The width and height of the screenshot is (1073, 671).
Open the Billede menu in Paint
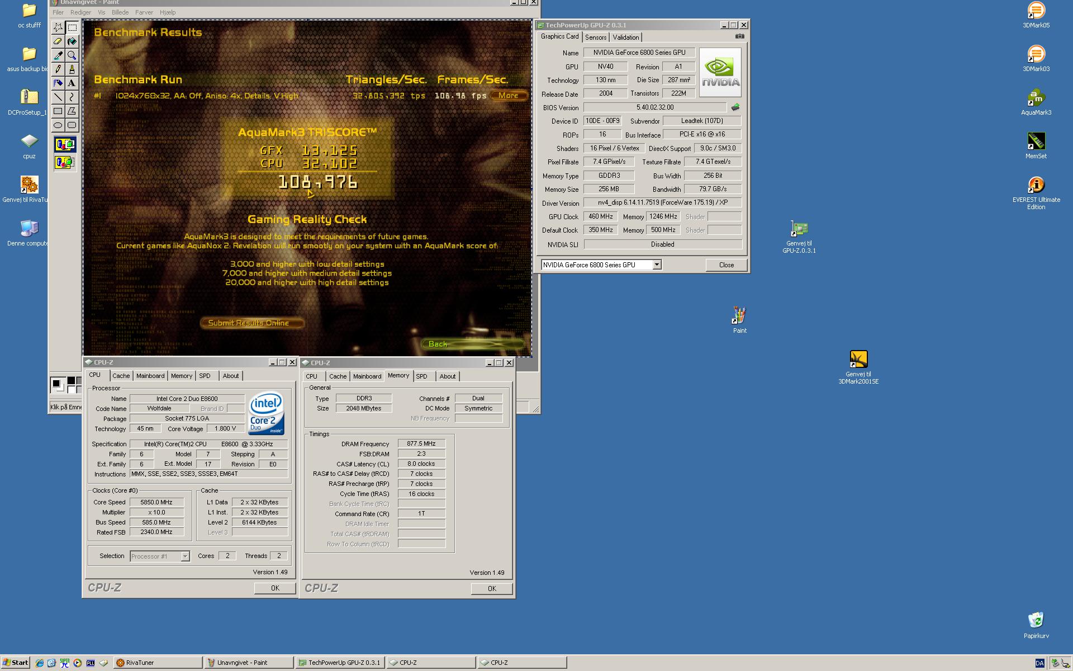coord(120,12)
